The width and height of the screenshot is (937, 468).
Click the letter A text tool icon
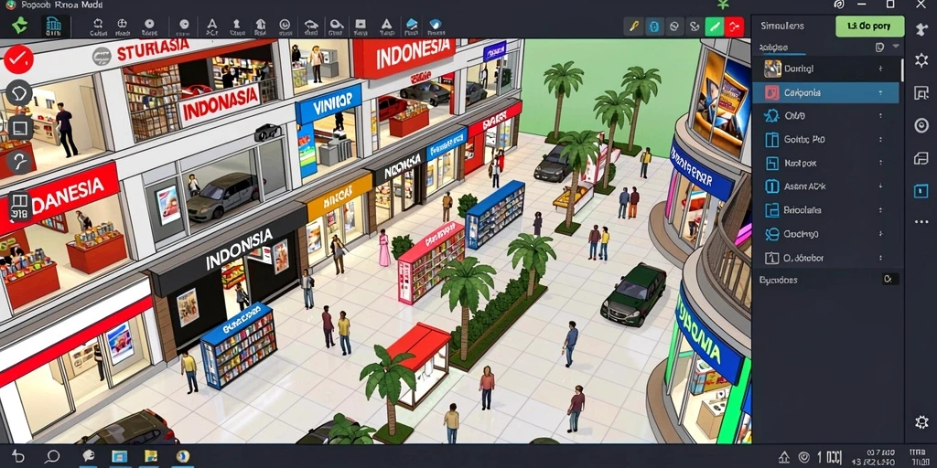[x=212, y=27]
